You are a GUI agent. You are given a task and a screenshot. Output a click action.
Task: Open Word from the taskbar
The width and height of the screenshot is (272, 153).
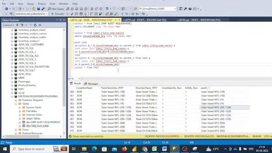164,149
